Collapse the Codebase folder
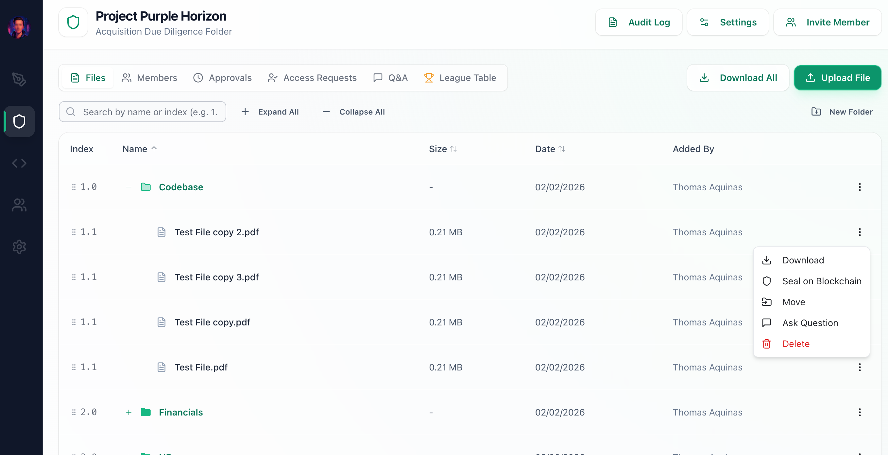 (x=128, y=187)
